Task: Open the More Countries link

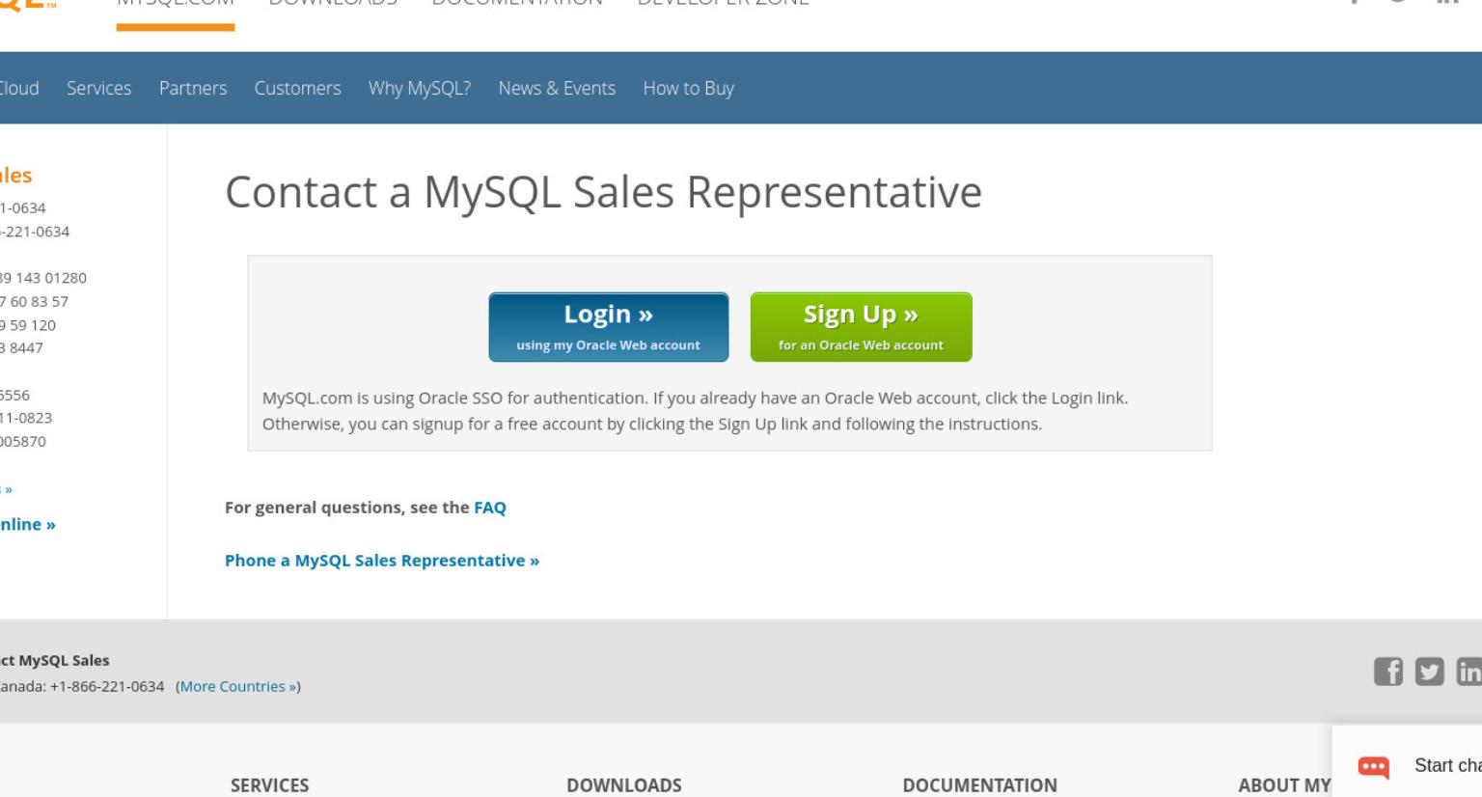Action: [x=238, y=686]
